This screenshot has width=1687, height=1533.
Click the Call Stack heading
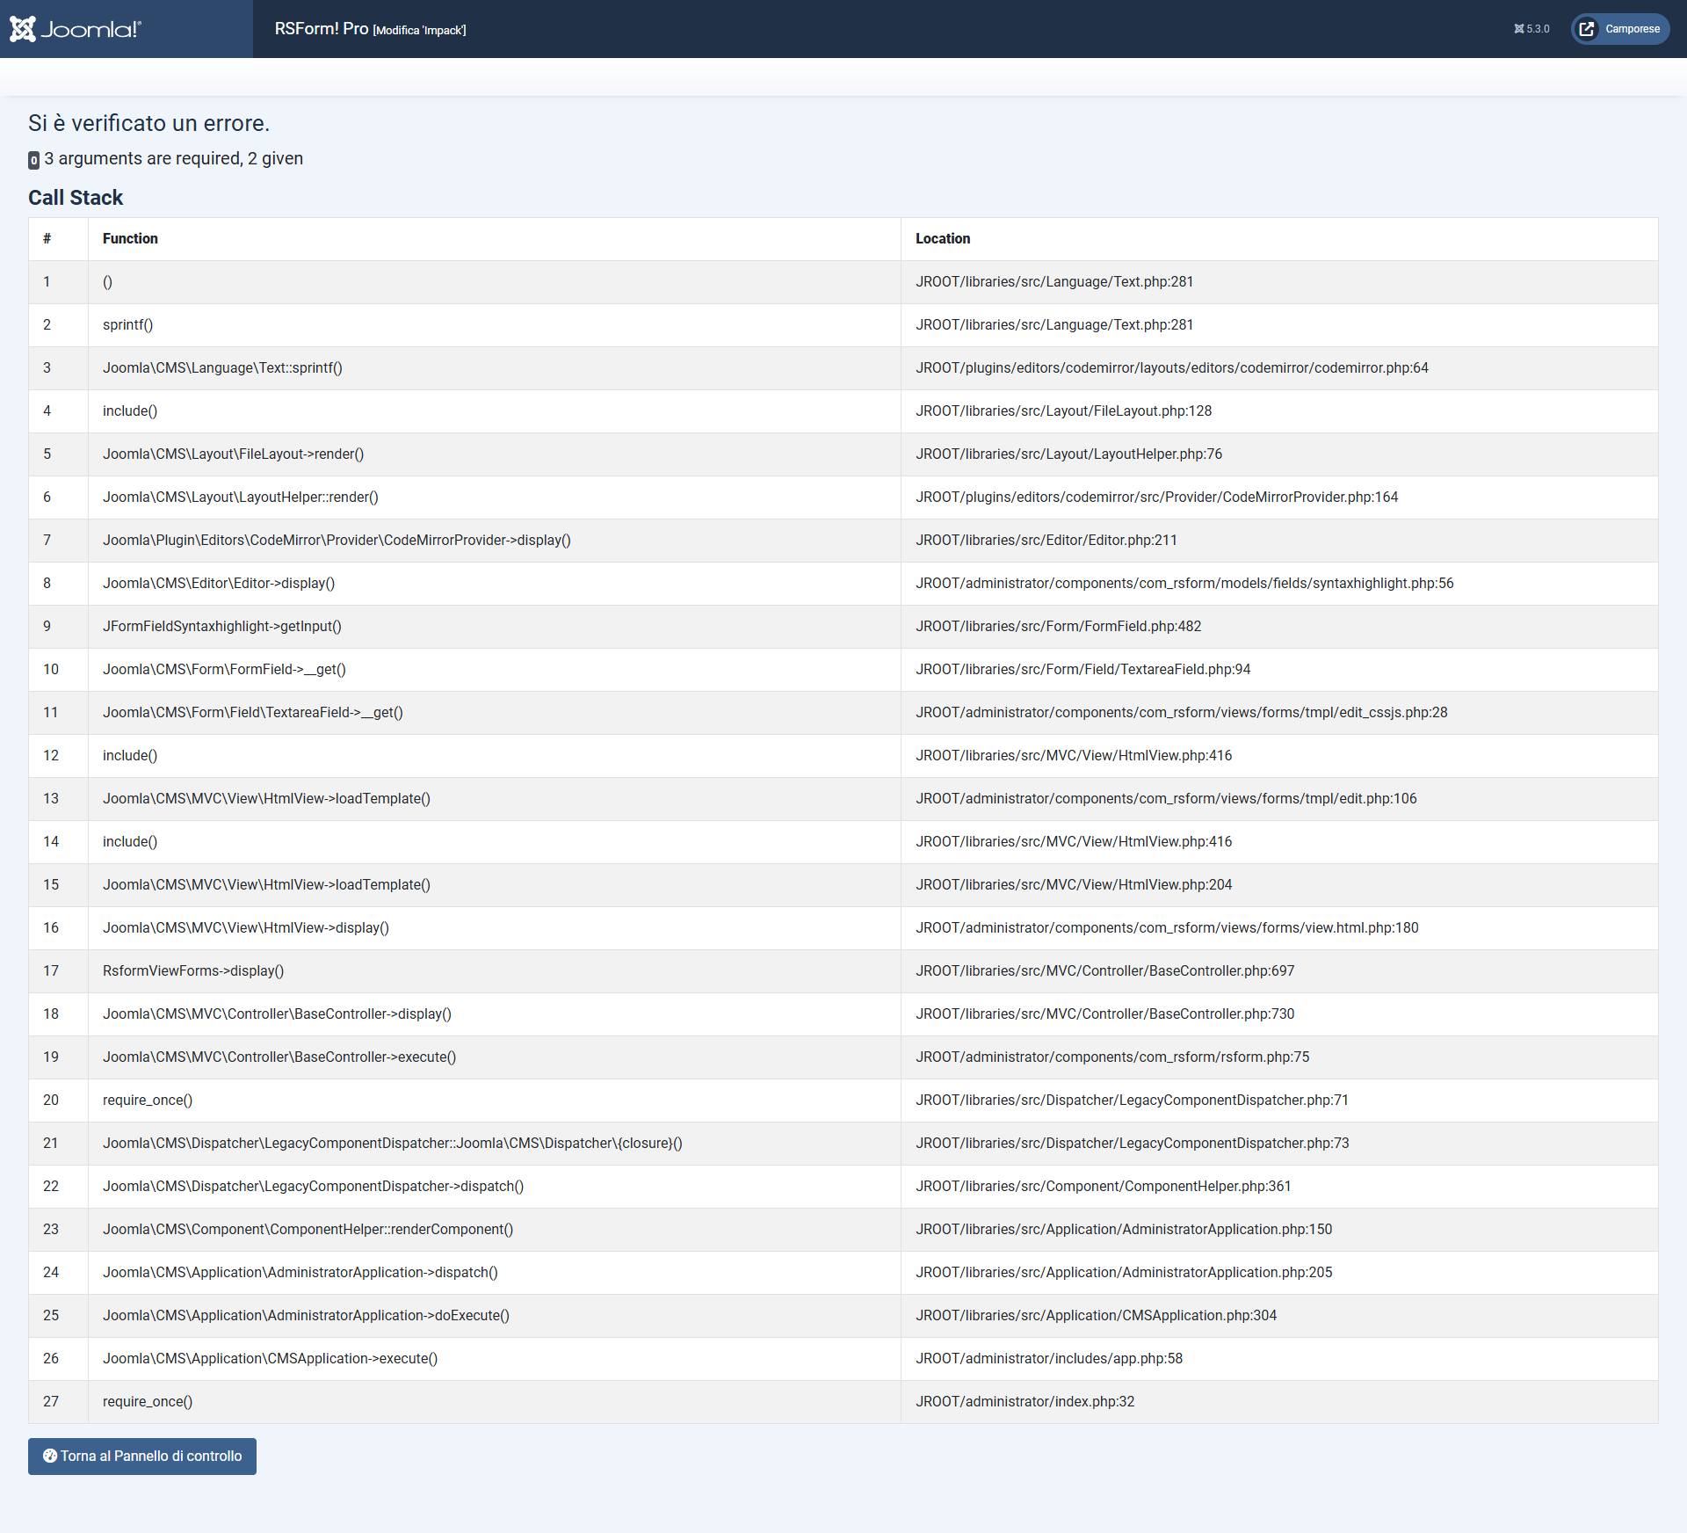76,198
